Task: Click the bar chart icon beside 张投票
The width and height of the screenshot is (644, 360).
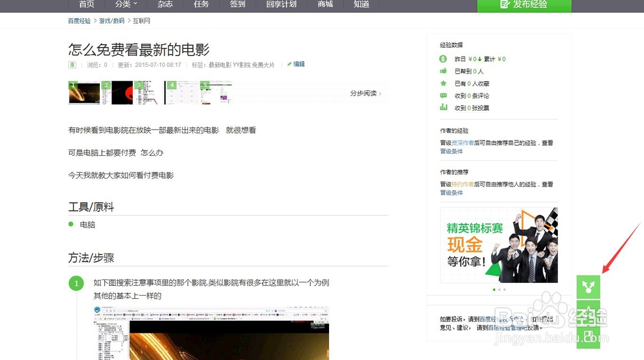Action: tap(443, 107)
